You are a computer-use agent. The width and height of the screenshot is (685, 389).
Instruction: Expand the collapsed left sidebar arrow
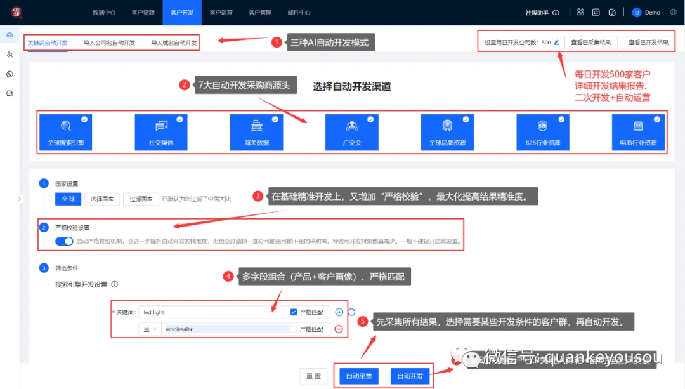point(19,199)
